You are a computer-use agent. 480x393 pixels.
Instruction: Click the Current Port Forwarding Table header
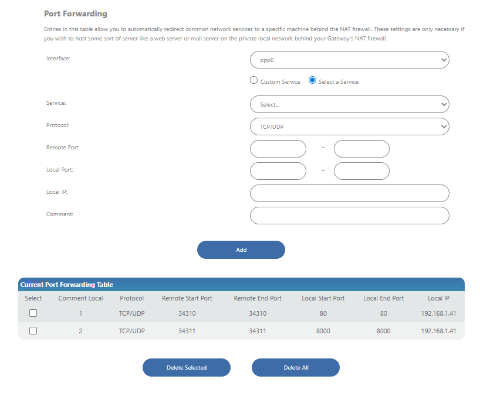click(x=241, y=285)
